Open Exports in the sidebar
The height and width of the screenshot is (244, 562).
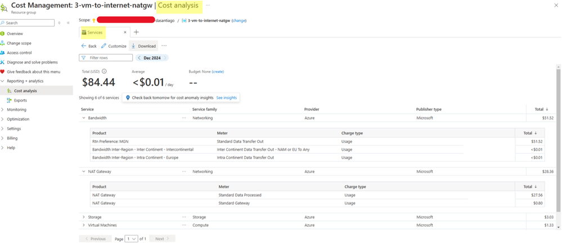tap(20, 100)
